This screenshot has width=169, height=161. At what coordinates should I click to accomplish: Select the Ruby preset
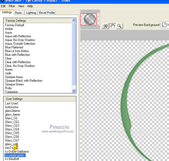coord(8,88)
